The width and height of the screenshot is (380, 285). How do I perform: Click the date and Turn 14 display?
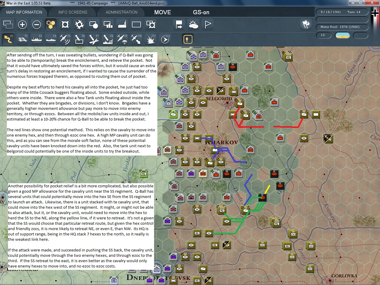click(x=342, y=12)
